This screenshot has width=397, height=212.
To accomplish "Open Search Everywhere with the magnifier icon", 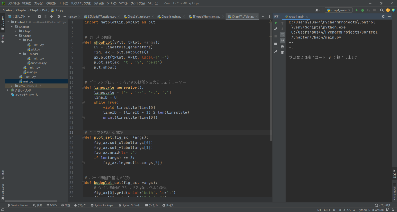I will tap(382, 10).
